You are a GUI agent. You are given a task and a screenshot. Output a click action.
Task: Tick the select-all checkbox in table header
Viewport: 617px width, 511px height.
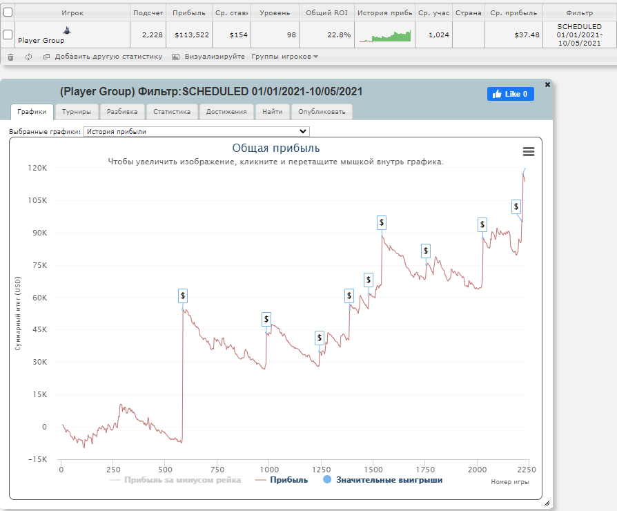8,13
